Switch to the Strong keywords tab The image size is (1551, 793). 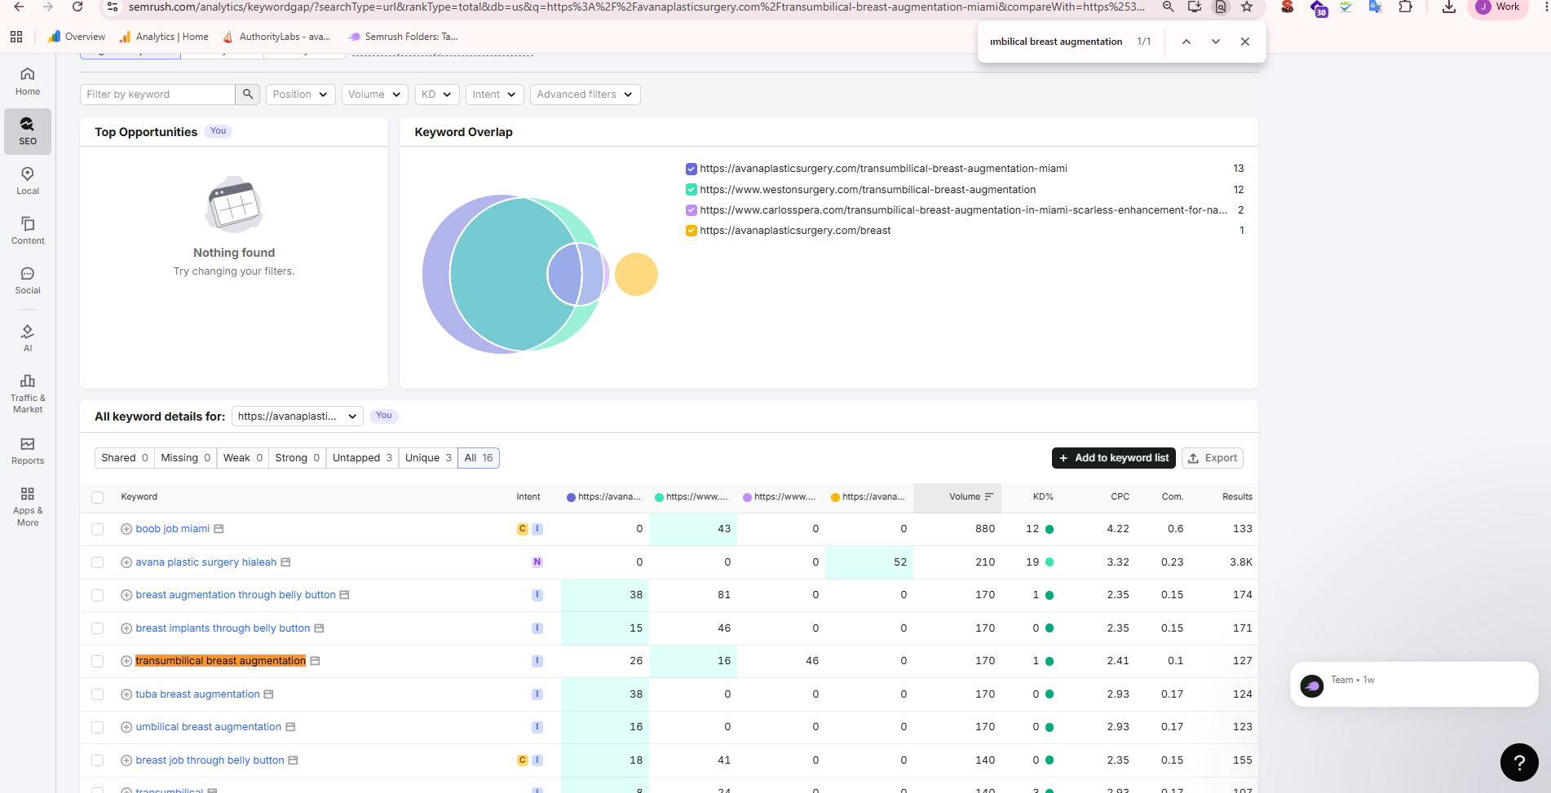297,458
